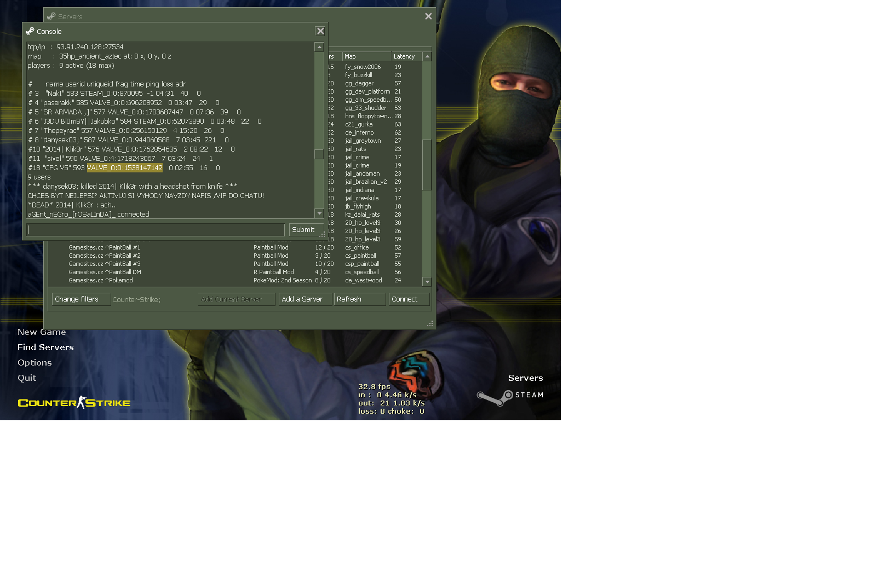Click the Counter-Strike; filter status text
896x568 pixels.
click(x=136, y=300)
